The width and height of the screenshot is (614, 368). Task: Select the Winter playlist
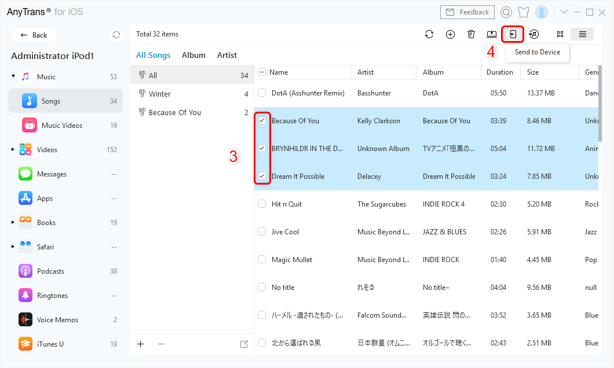192,94
